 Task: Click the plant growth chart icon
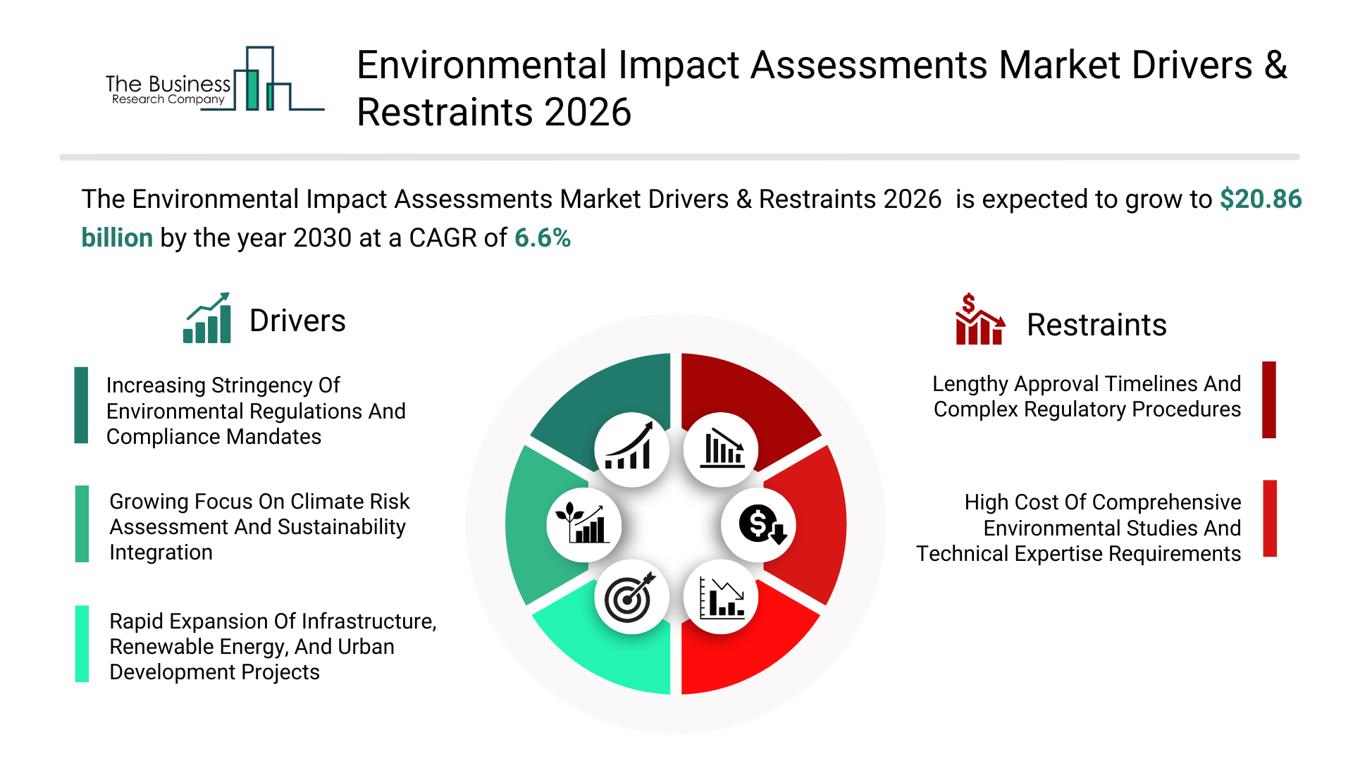pos(583,525)
